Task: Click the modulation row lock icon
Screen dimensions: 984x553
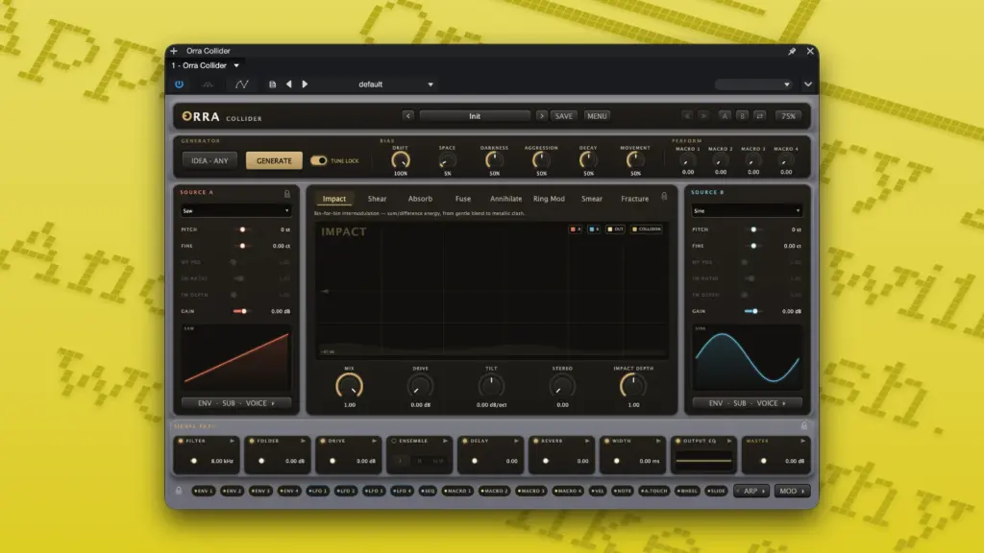Action: (178, 491)
